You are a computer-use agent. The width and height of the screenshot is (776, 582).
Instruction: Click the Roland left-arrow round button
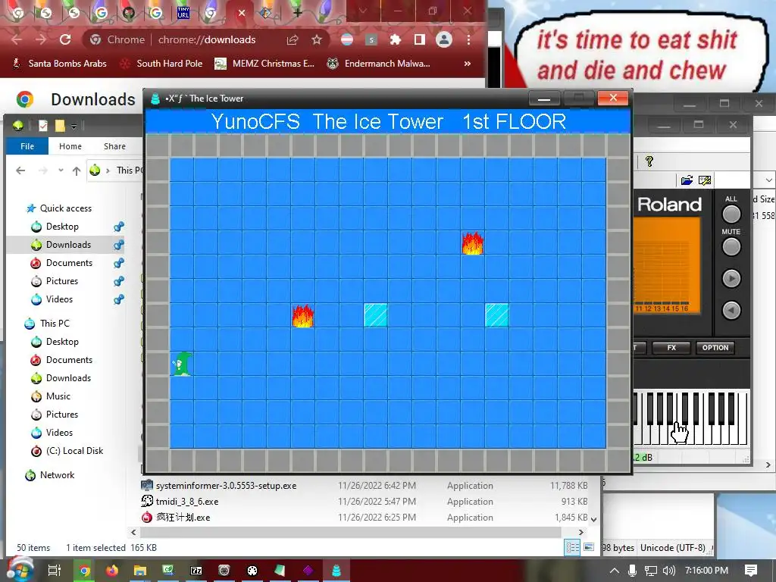[x=731, y=310]
